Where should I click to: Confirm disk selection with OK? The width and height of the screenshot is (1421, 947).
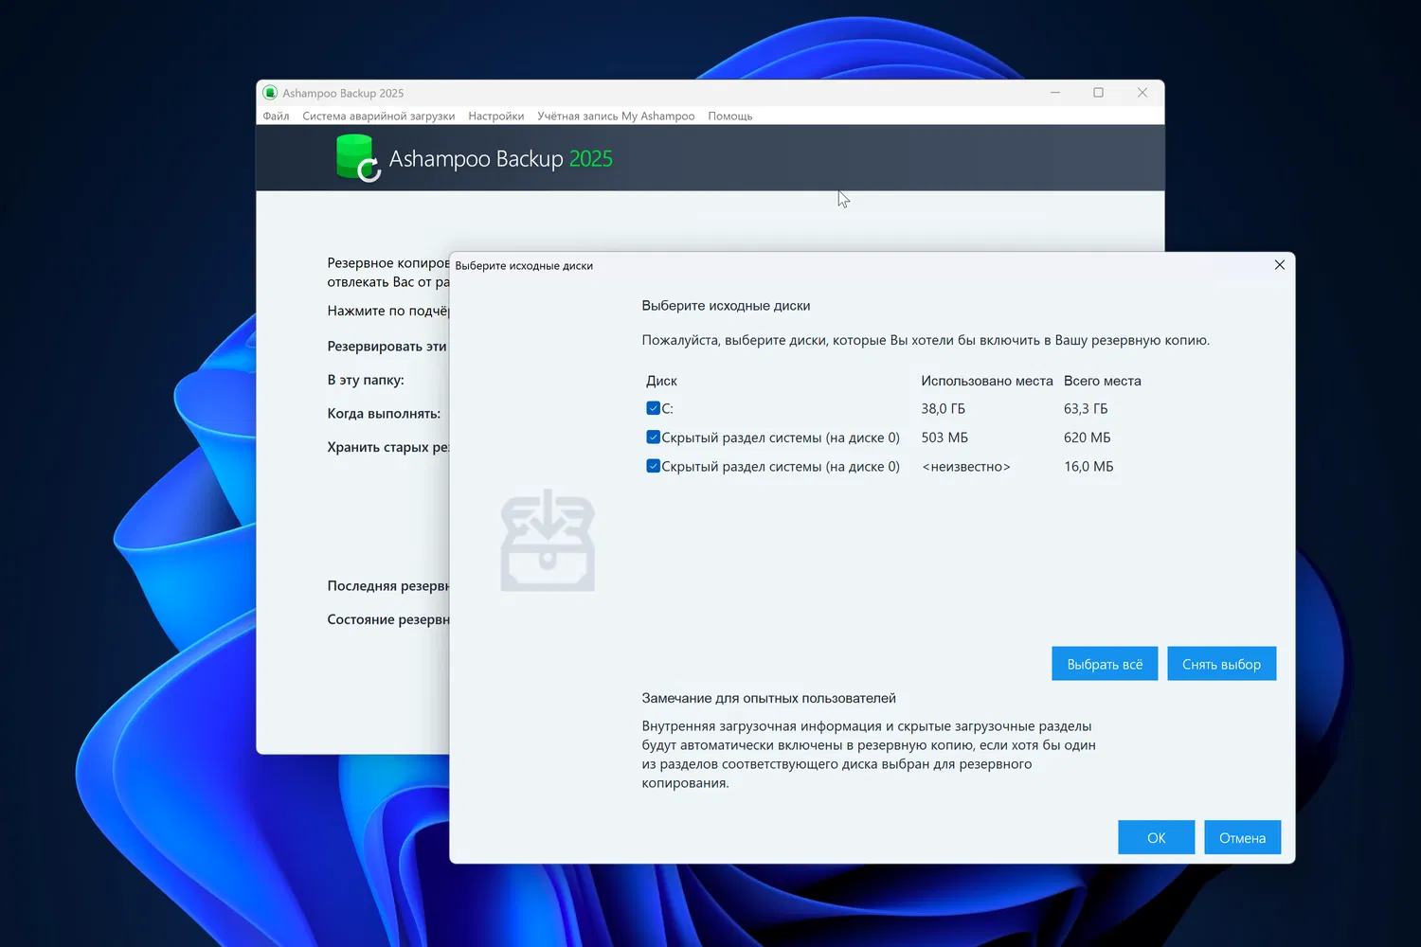pyautogui.click(x=1156, y=838)
